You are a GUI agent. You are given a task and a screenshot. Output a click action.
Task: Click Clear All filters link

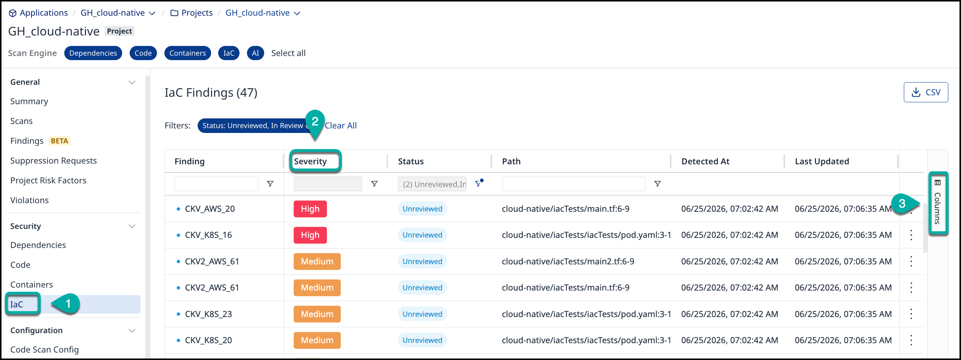pyautogui.click(x=340, y=125)
